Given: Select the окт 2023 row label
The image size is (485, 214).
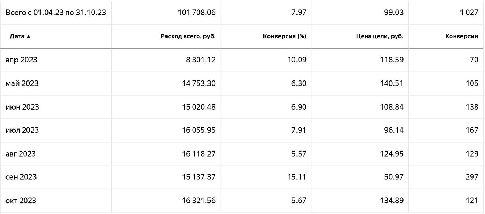Looking at the screenshot, I should tap(21, 201).
